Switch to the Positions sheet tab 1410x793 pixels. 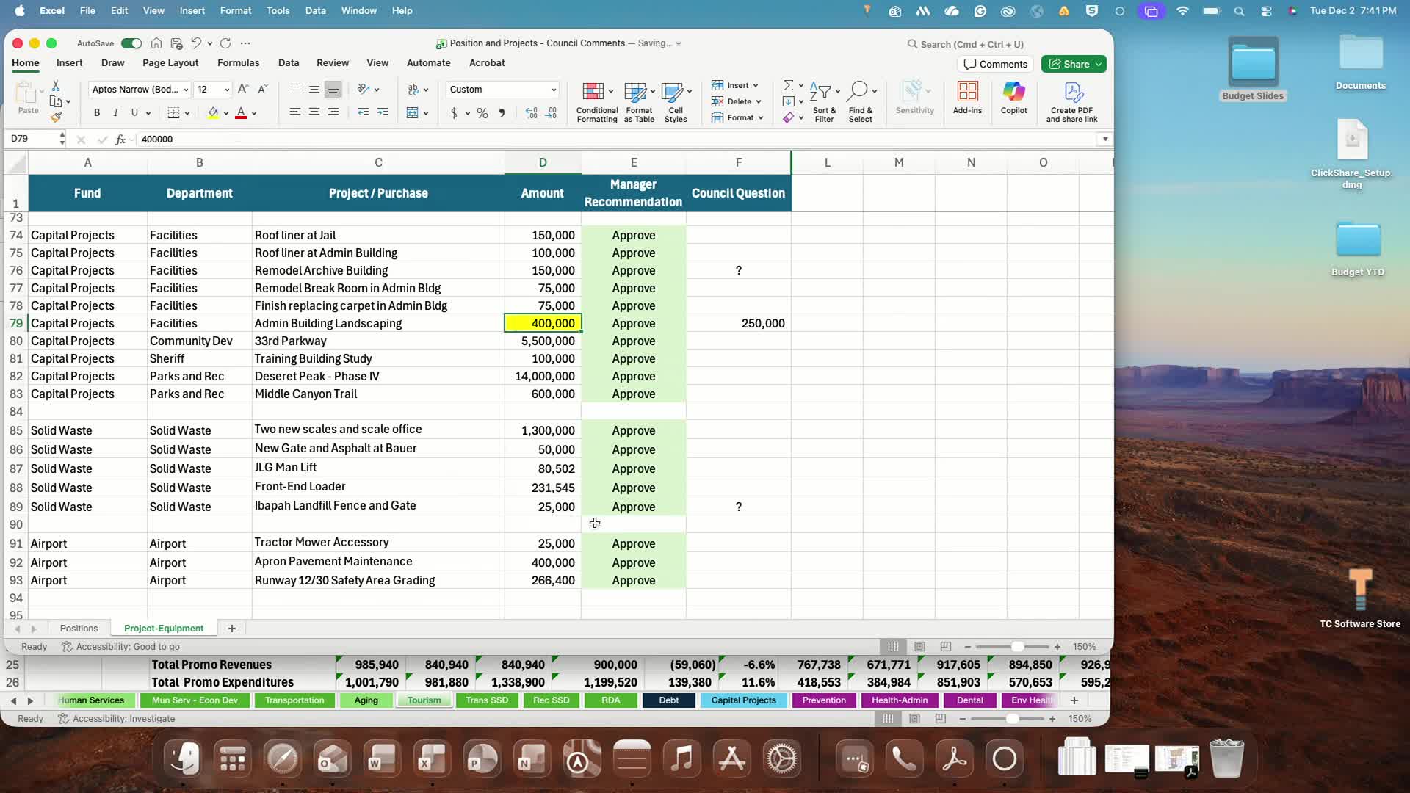tap(79, 629)
